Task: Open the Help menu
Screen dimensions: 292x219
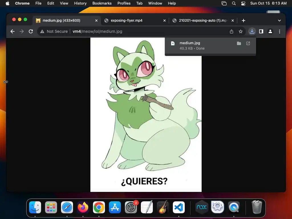Action: [x=172, y=3]
